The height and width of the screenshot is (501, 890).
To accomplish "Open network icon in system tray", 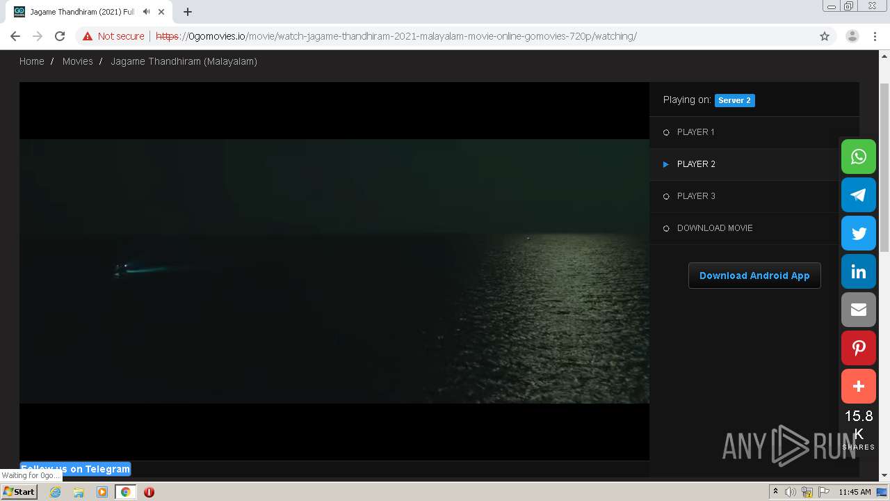I will coord(807,492).
